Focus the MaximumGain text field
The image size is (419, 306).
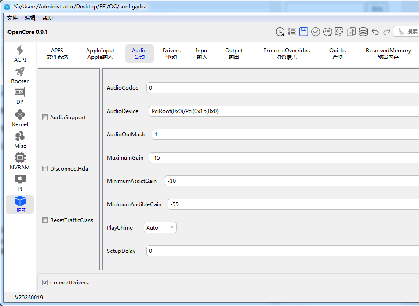[281, 158]
